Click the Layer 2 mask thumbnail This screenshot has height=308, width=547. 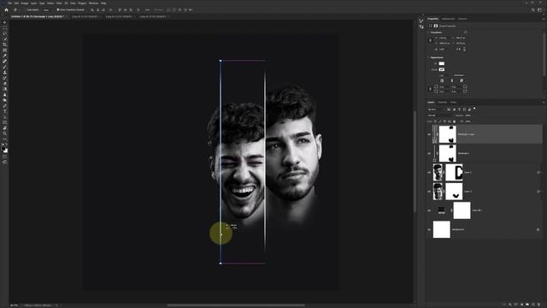454,173
